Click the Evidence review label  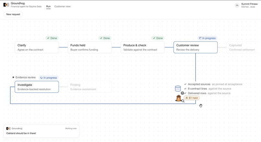coord(26,77)
